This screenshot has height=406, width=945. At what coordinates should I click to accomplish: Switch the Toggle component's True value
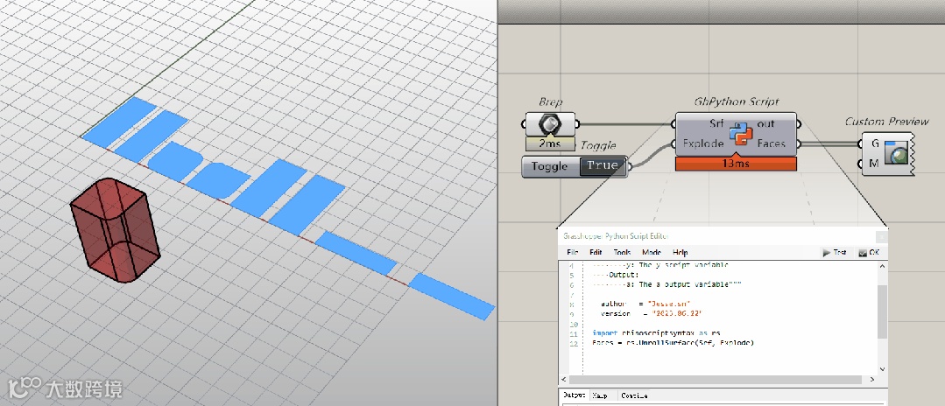coord(602,165)
